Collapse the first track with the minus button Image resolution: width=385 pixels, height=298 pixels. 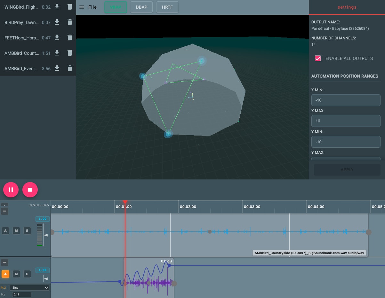[4, 211]
